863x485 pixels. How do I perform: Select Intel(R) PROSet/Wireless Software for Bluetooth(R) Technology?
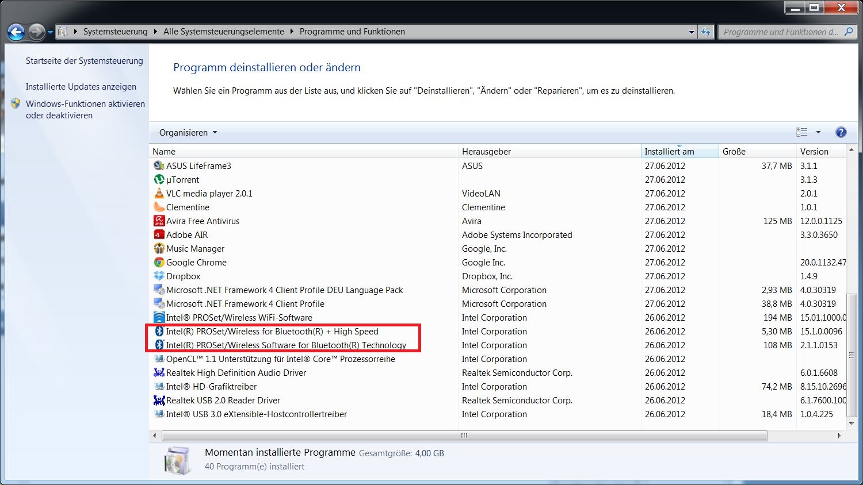(x=286, y=345)
